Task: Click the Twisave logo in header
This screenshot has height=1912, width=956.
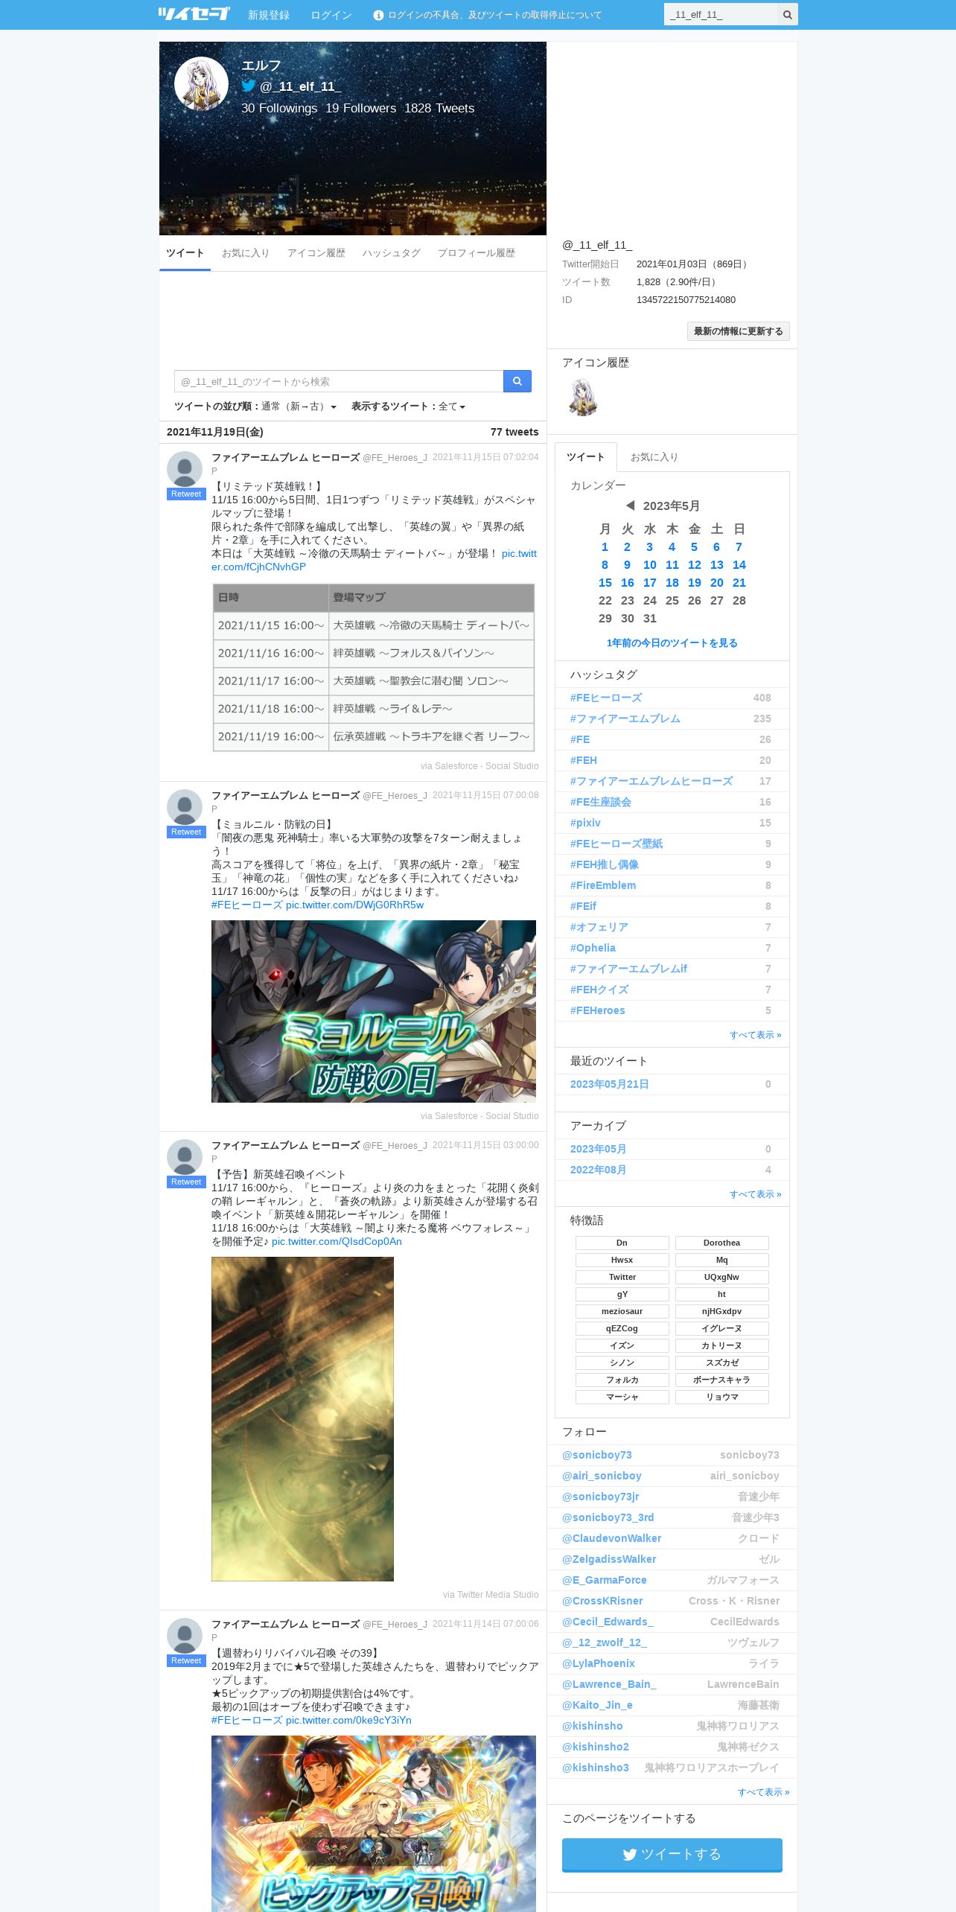Action: click(194, 14)
